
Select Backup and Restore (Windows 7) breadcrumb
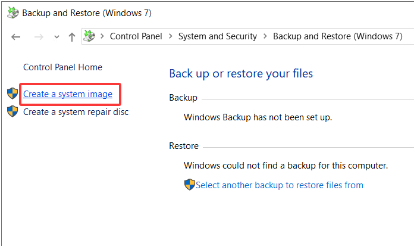pyautogui.click(x=337, y=36)
